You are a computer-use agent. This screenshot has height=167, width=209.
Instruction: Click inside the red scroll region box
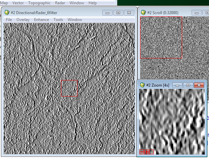point(161,37)
